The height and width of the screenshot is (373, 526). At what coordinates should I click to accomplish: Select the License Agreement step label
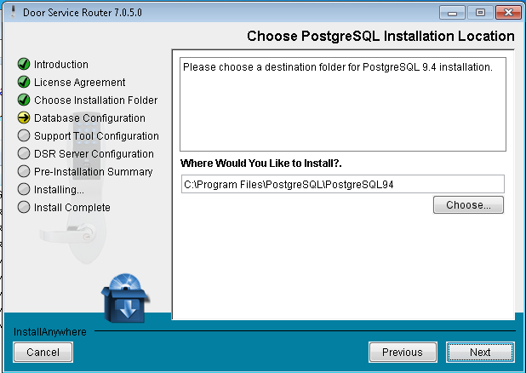pos(80,83)
